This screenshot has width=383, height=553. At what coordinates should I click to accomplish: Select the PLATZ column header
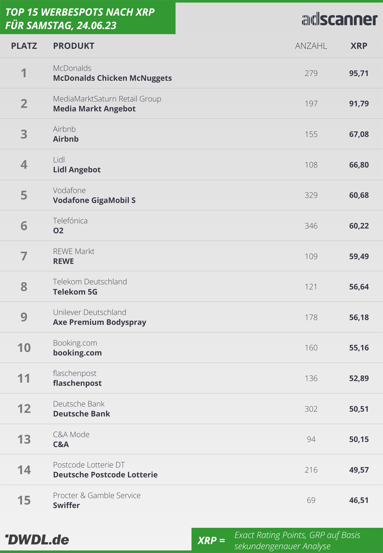pos(24,46)
